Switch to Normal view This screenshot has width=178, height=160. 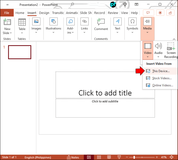pyautogui.click(x=89, y=157)
